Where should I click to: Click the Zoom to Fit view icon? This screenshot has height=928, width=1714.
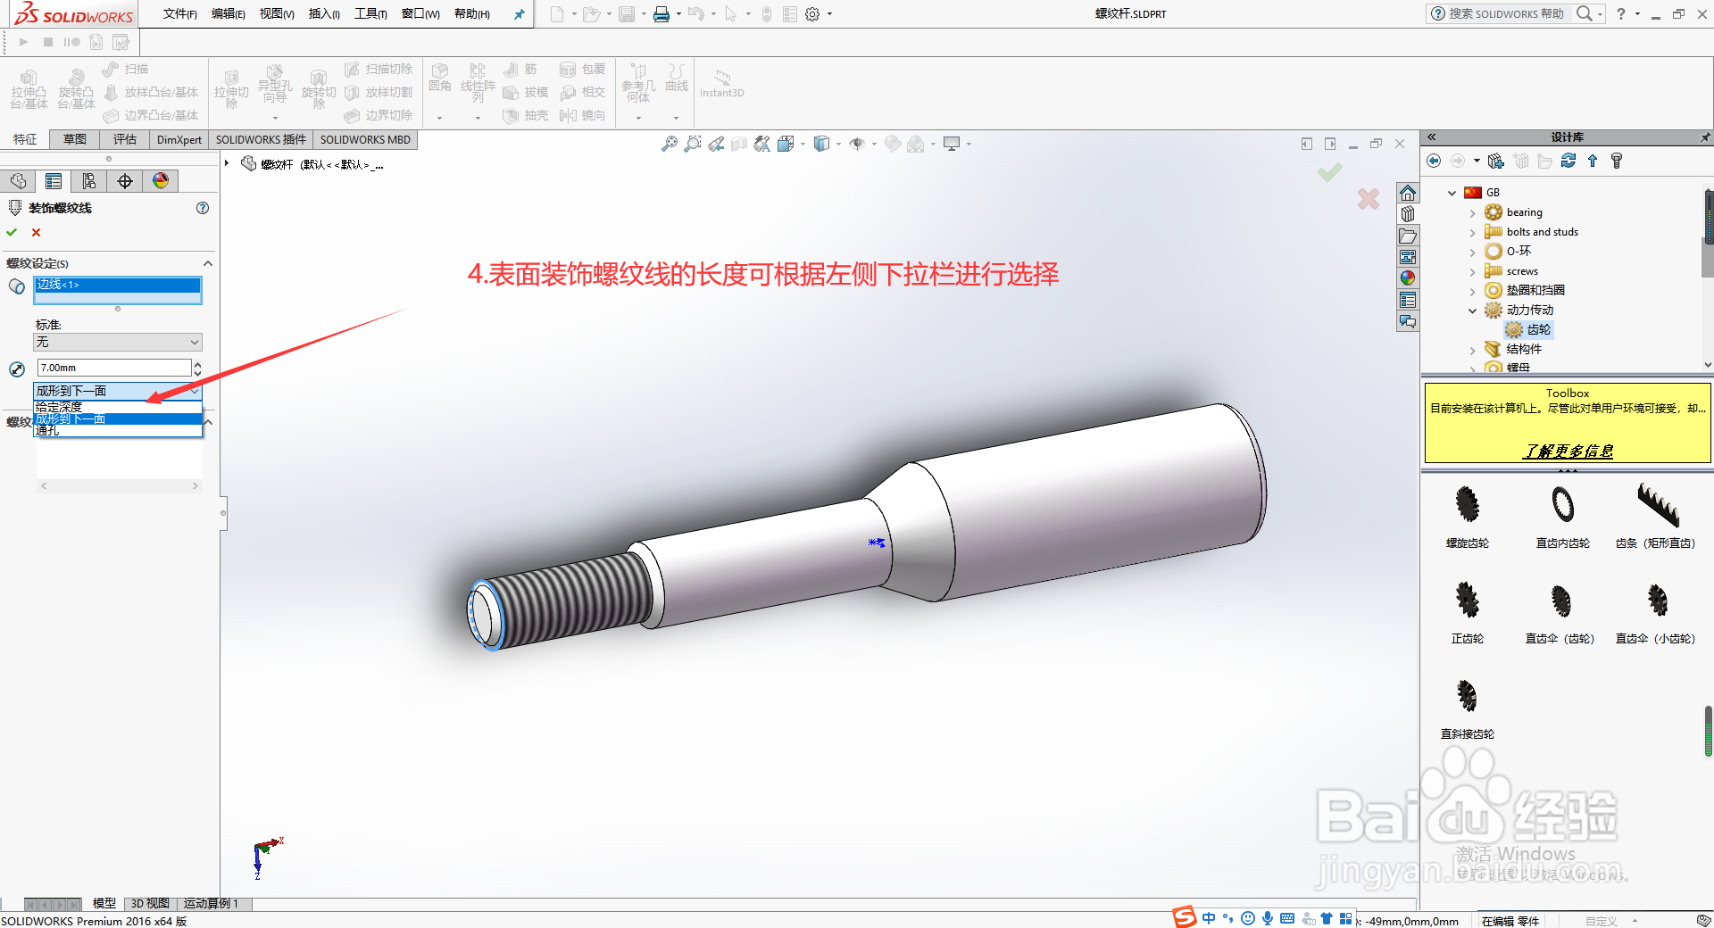[669, 144]
